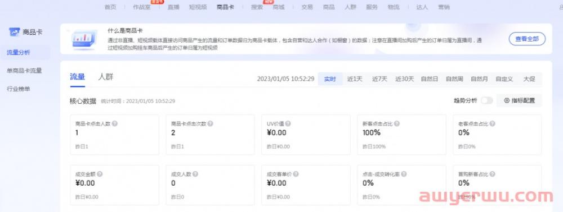Open 商城 in top navigation
Screen dimensions: 563x212
click(278, 7)
